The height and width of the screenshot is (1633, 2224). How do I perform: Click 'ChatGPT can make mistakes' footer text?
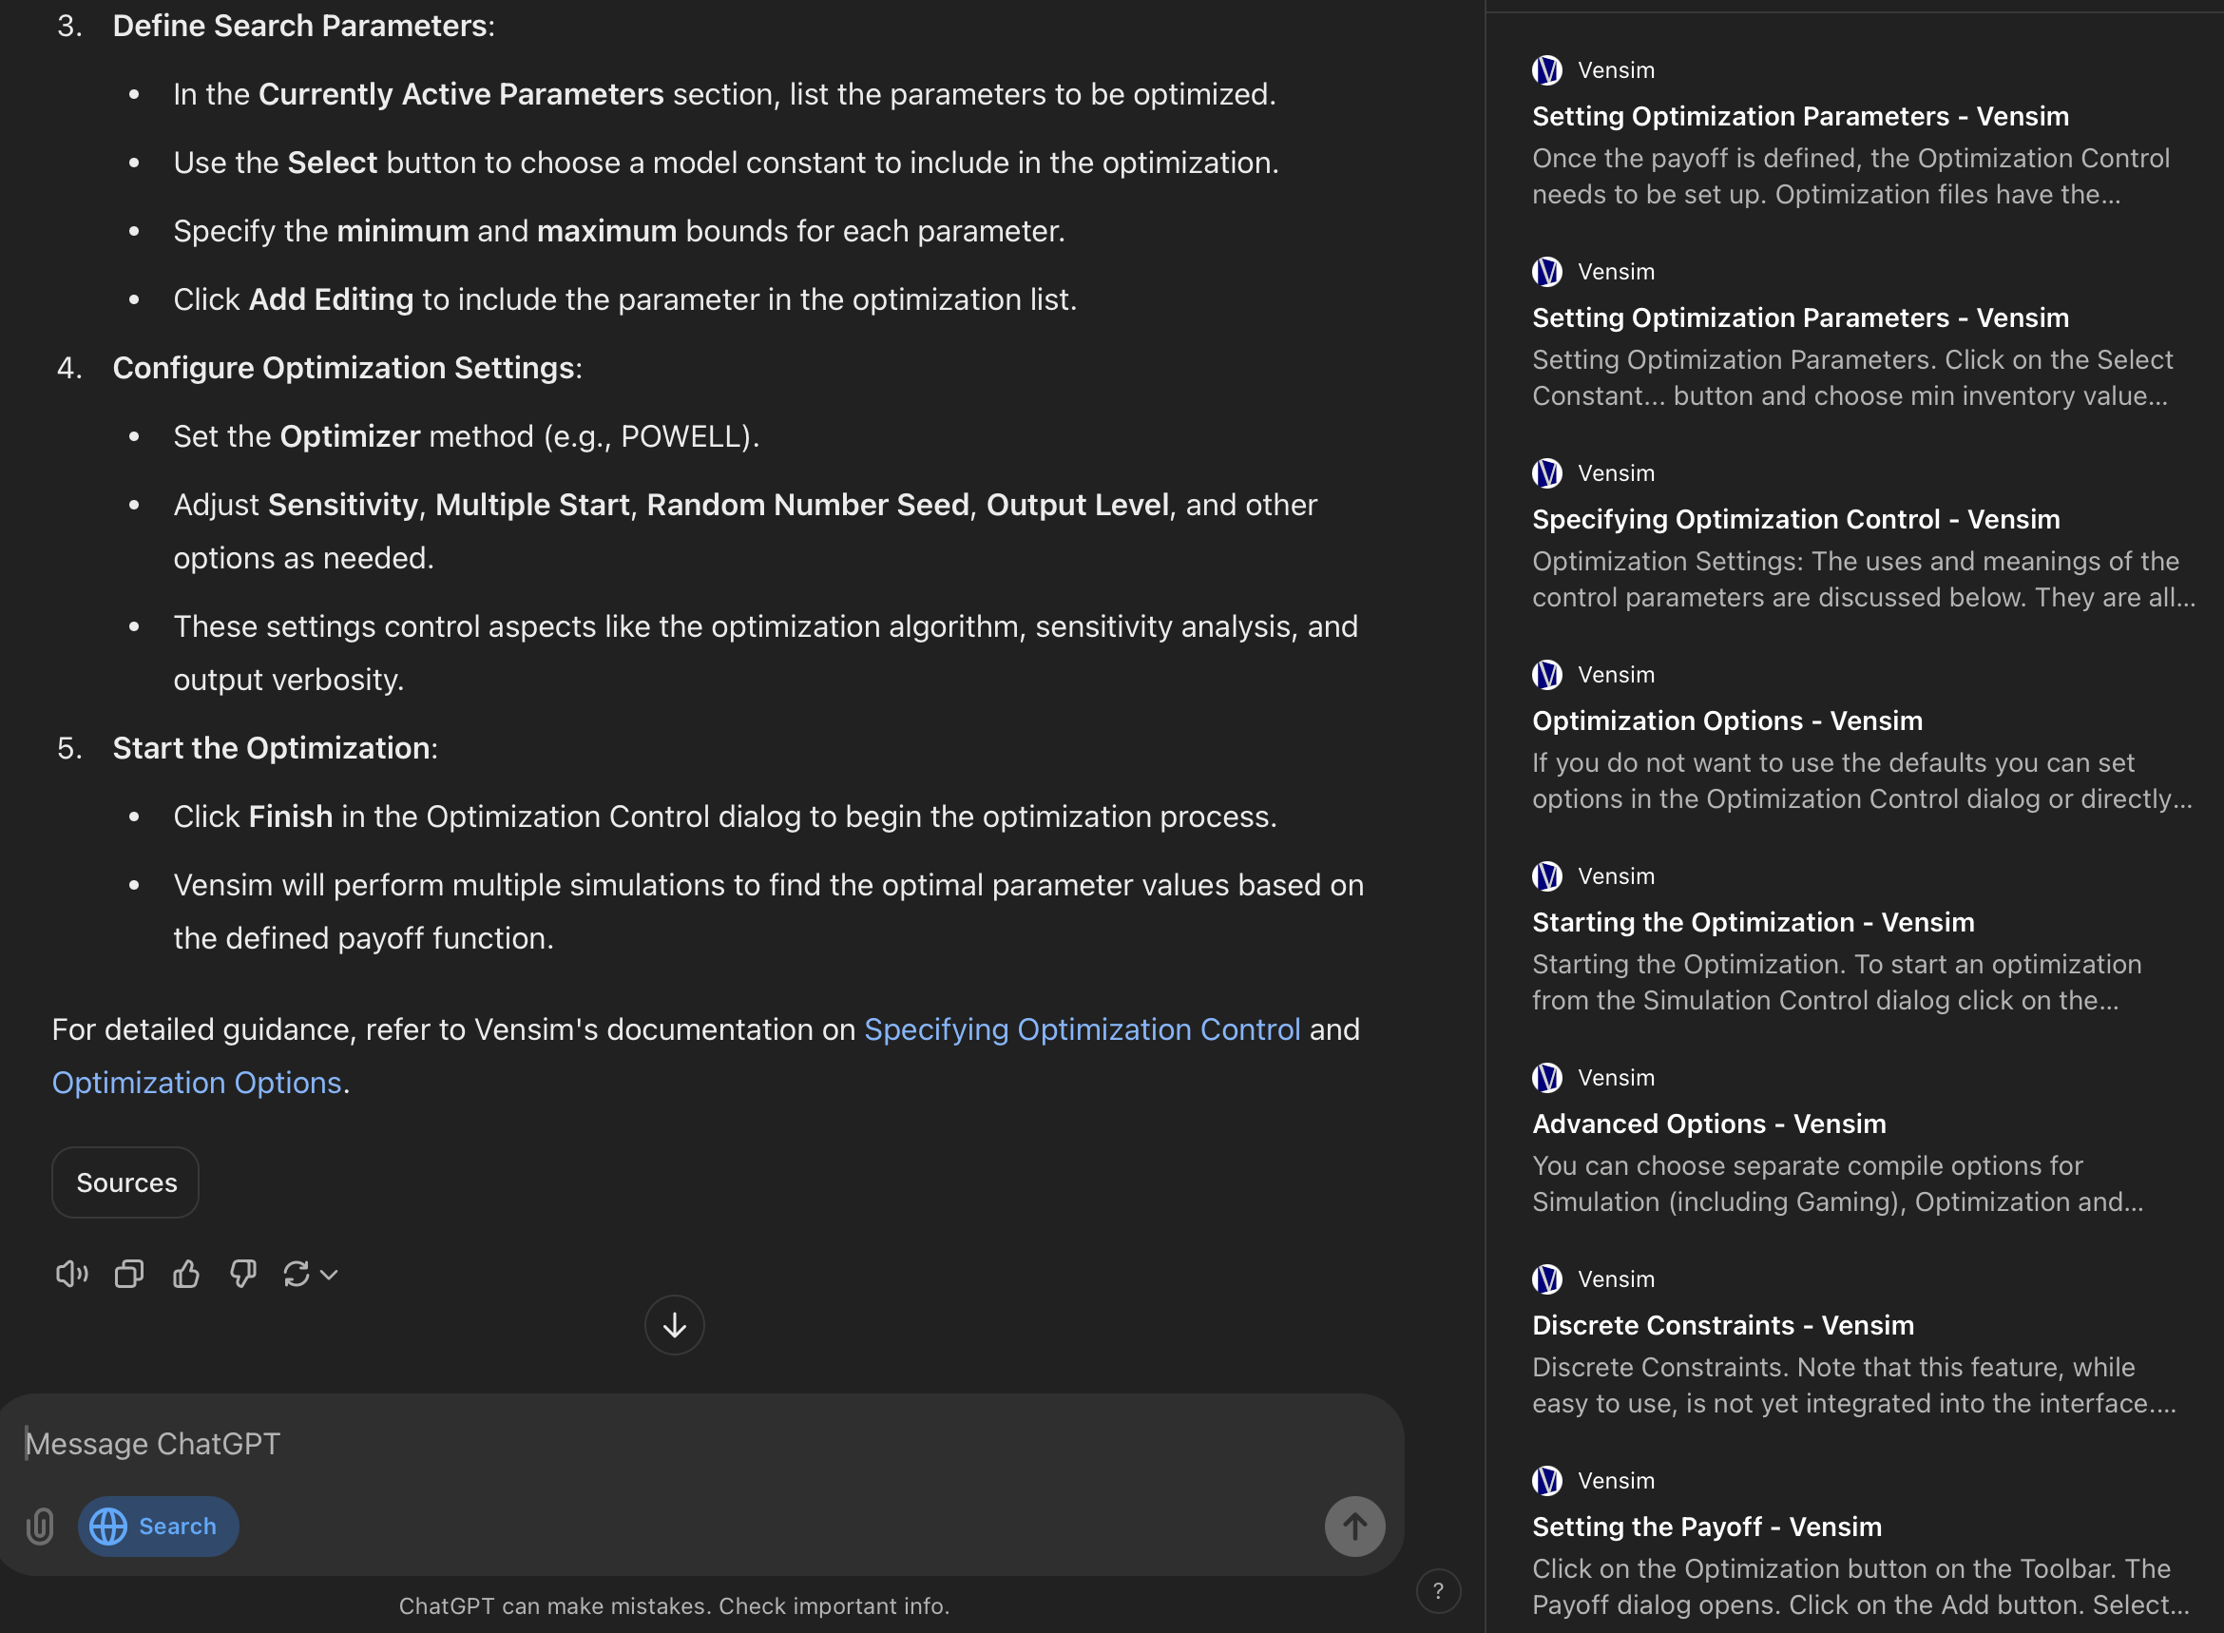click(x=674, y=1606)
